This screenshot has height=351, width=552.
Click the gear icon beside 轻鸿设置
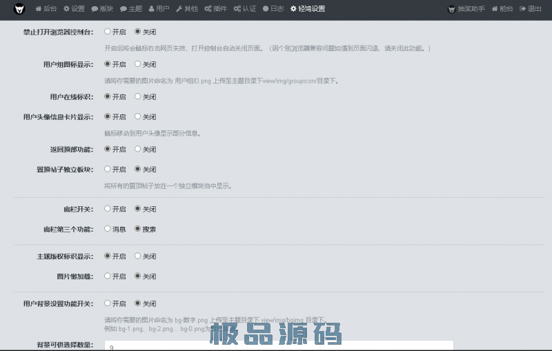294,9
